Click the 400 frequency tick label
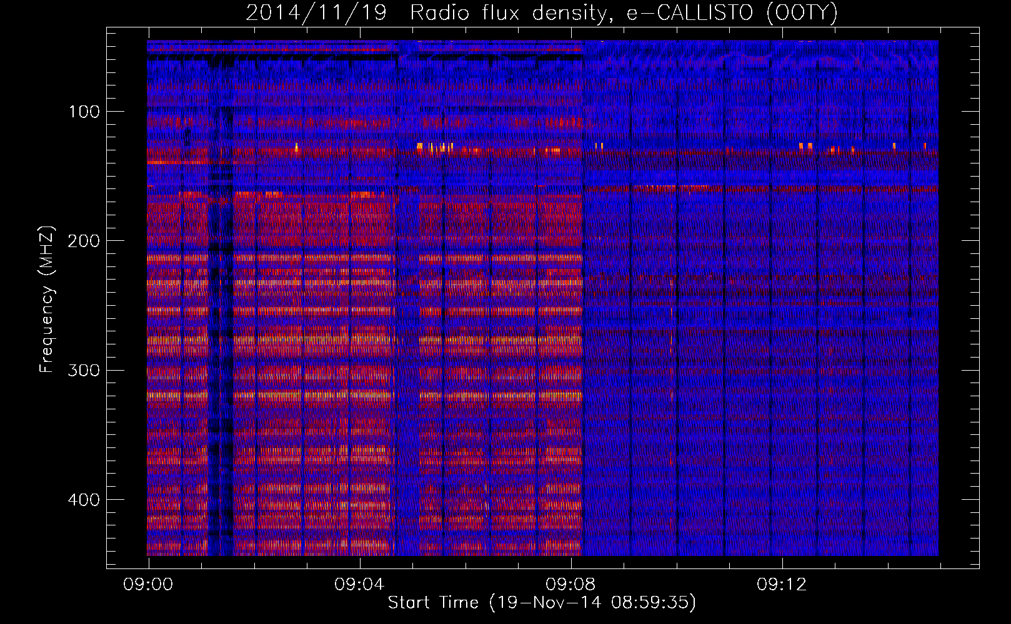This screenshot has height=624, width=1011. [84, 500]
